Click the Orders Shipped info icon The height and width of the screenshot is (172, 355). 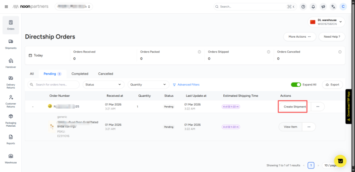tap(268, 52)
